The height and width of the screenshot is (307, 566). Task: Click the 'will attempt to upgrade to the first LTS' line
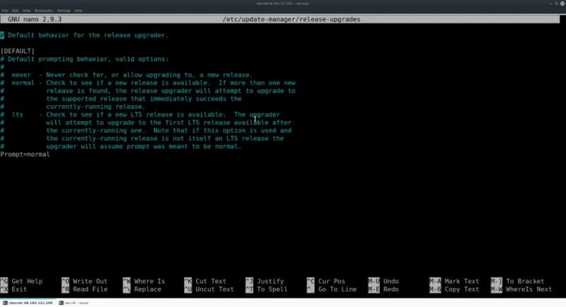(x=146, y=122)
